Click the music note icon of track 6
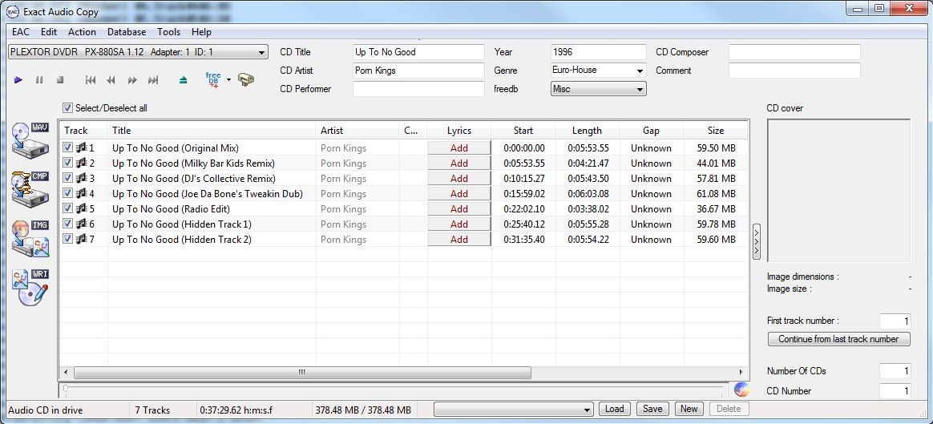Screen dimensions: 933x424 [x=82, y=224]
